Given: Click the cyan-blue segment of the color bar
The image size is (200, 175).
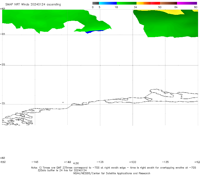Looking at the screenshot, I should [x=108, y=3].
